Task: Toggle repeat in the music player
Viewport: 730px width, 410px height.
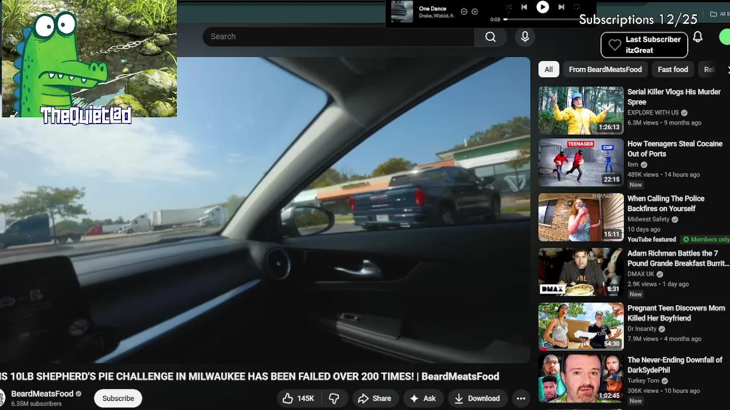Action: [x=577, y=7]
